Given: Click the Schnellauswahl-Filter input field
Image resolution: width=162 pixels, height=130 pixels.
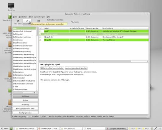Looking at the screenshot, I should (57, 24).
